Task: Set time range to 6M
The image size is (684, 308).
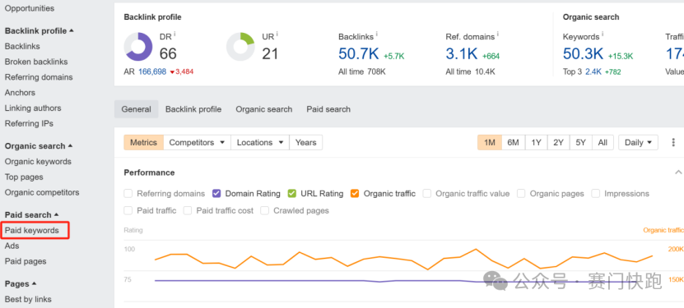Action: [514, 142]
